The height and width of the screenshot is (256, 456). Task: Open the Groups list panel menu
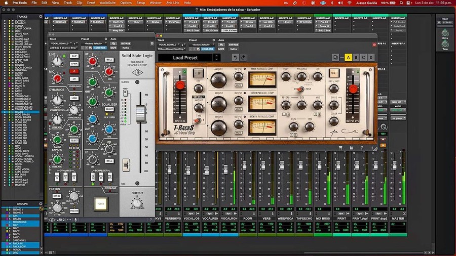[41, 204]
